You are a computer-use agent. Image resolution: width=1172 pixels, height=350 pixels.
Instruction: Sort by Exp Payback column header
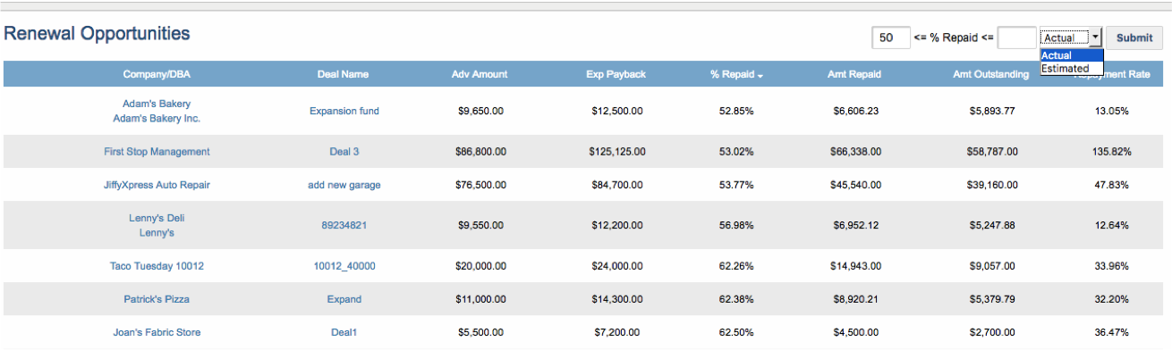[x=616, y=74]
